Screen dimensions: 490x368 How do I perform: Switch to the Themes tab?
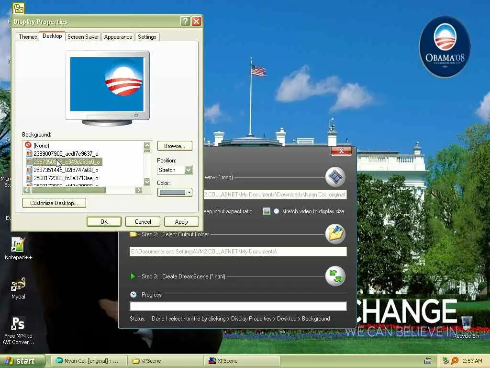click(x=28, y=37)
